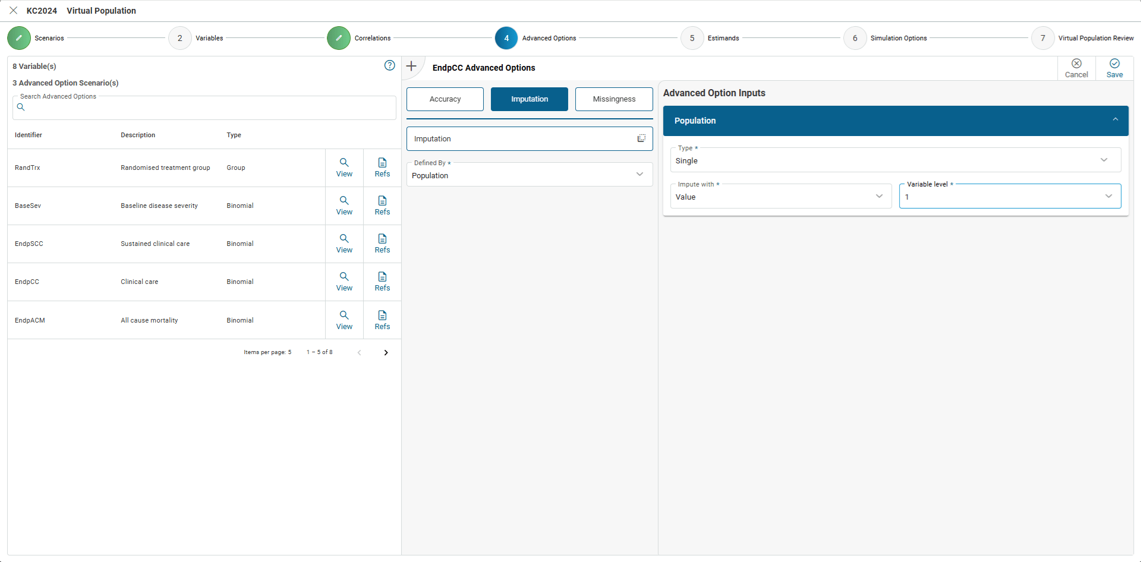Select the Imputation tab
This screenshot has height=562, width=1141.
point(529,99)
